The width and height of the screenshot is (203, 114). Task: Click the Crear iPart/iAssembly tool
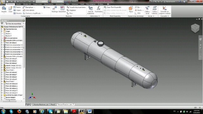pyautogui.click(x=113, y=7)
